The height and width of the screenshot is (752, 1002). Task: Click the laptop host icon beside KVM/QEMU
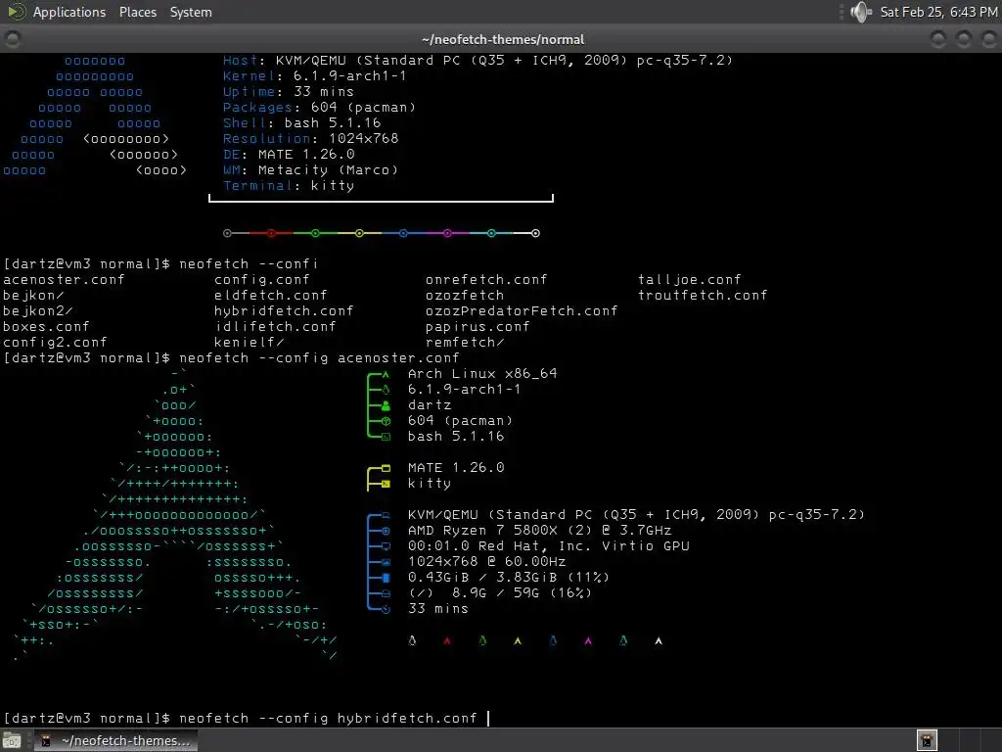point(386,515)
